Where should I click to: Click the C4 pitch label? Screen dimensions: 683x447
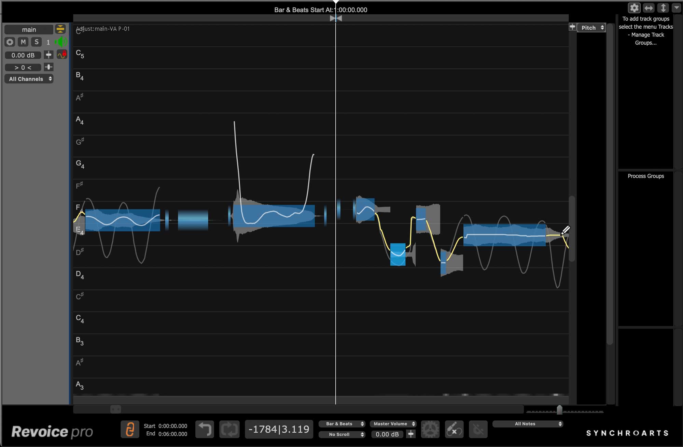[80, 319]
